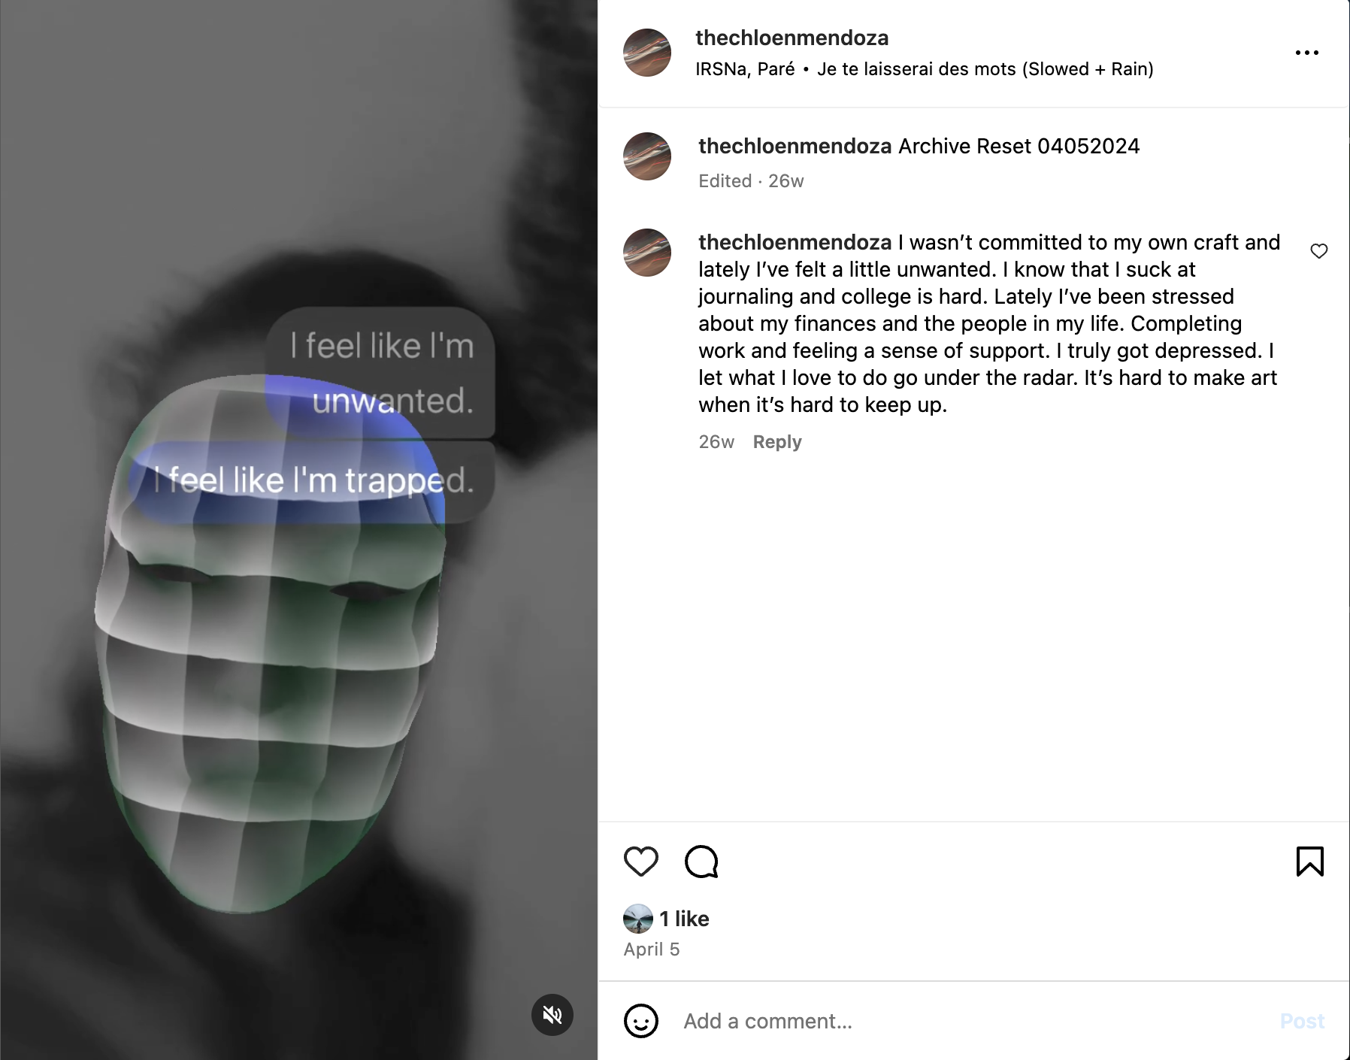Save the post with the bookmark icon
The image size is (1350, 1060).
point(1309,862)
